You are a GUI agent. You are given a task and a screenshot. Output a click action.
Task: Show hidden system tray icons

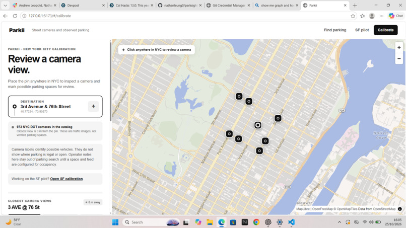339,222
